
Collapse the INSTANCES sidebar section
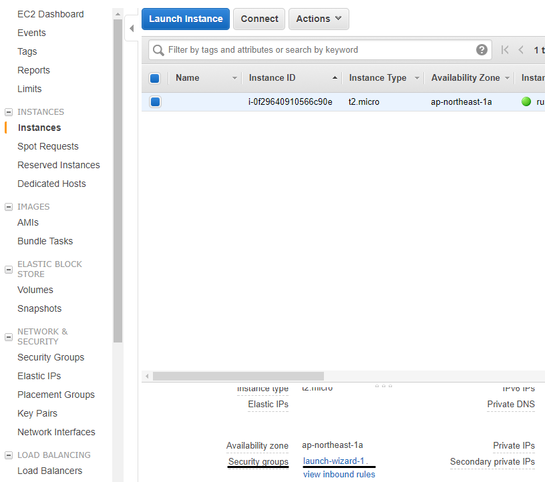coord(9,112)
